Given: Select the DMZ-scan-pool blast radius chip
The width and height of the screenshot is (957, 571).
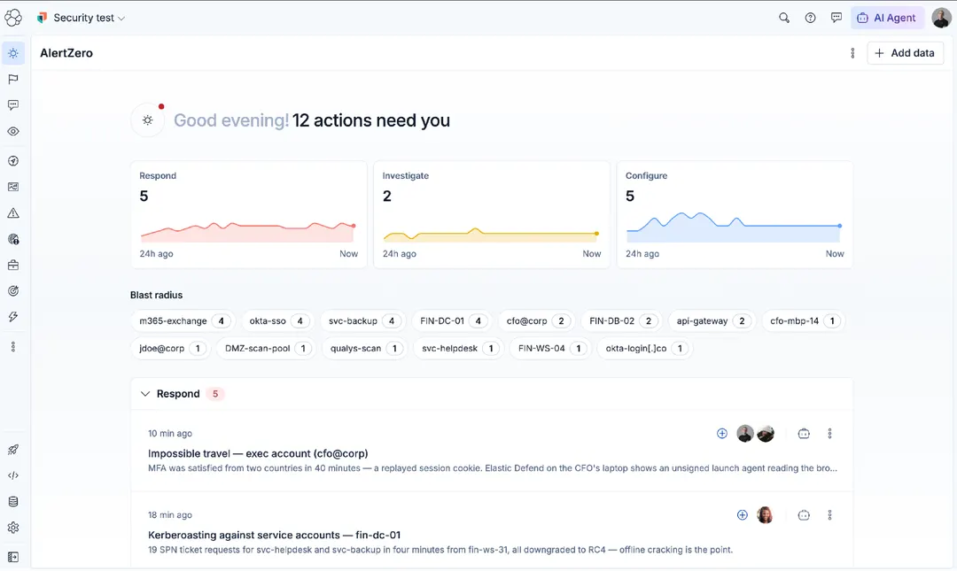Looking at the screenshot, I should pos(266,348).
